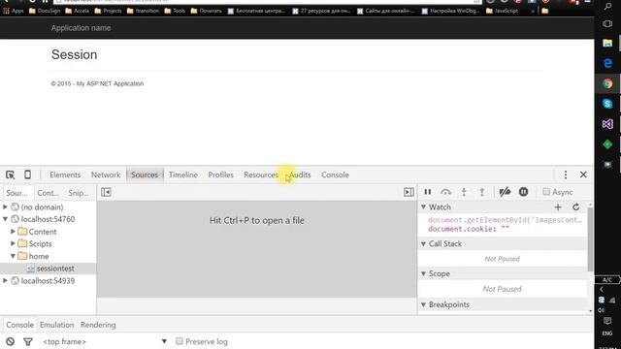This screenshot has width=621, height=349.
Task: Expand the localhost:54939 node
Action: click(6, 280)
